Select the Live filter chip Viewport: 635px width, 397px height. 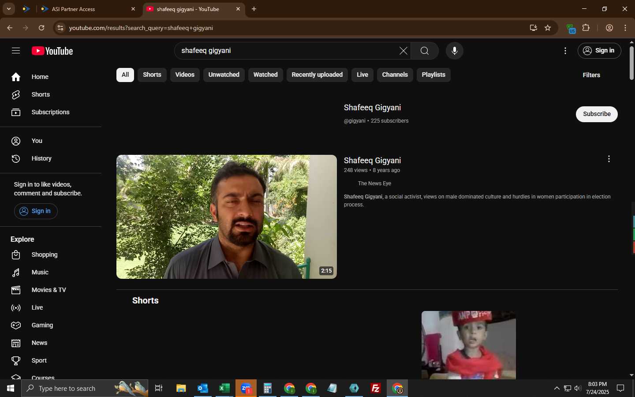pyautogui.click(x=362, y=75)
